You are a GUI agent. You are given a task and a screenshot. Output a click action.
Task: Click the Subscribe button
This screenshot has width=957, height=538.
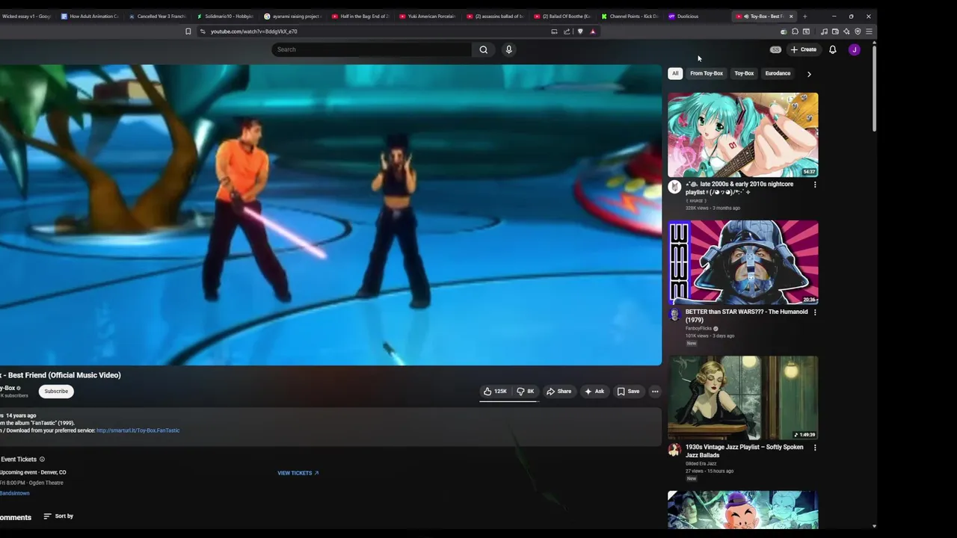tap(56, 391)
